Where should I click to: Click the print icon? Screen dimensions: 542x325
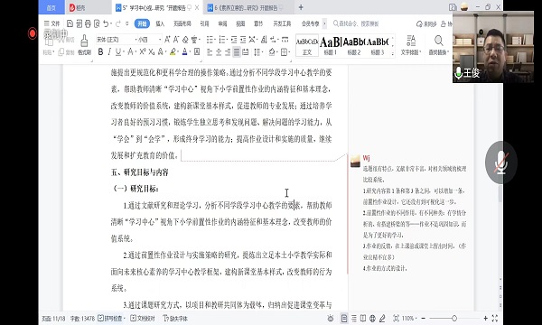88,23
